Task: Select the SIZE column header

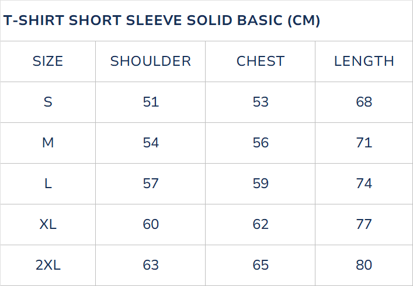Action: (x=48, y=61)
